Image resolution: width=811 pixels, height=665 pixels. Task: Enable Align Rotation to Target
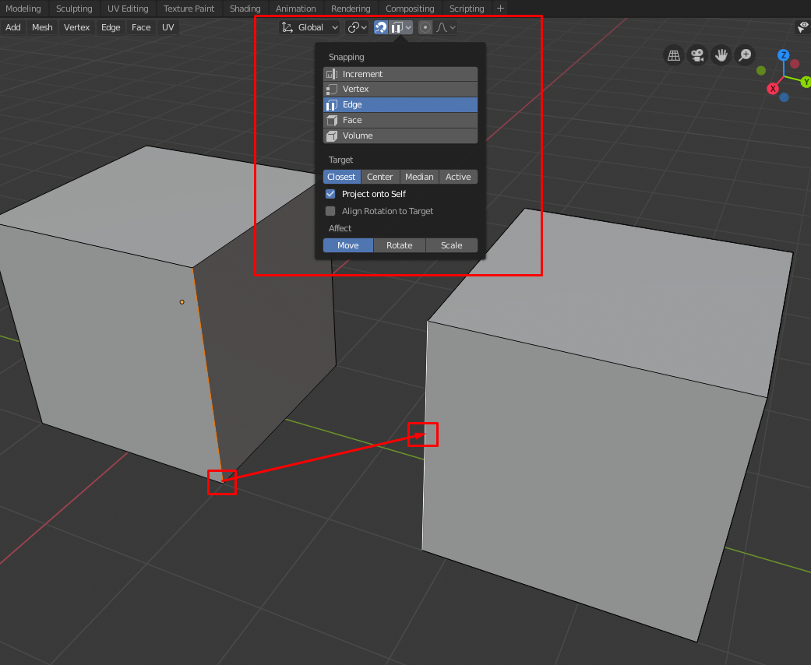330,211
